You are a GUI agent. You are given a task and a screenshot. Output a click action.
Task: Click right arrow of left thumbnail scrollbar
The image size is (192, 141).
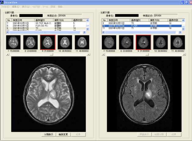[88, 54]
